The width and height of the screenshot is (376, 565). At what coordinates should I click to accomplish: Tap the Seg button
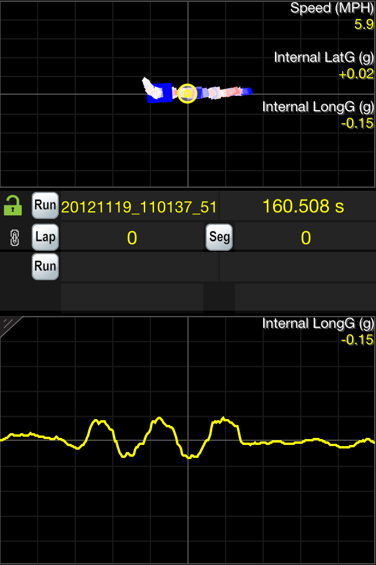219,237
